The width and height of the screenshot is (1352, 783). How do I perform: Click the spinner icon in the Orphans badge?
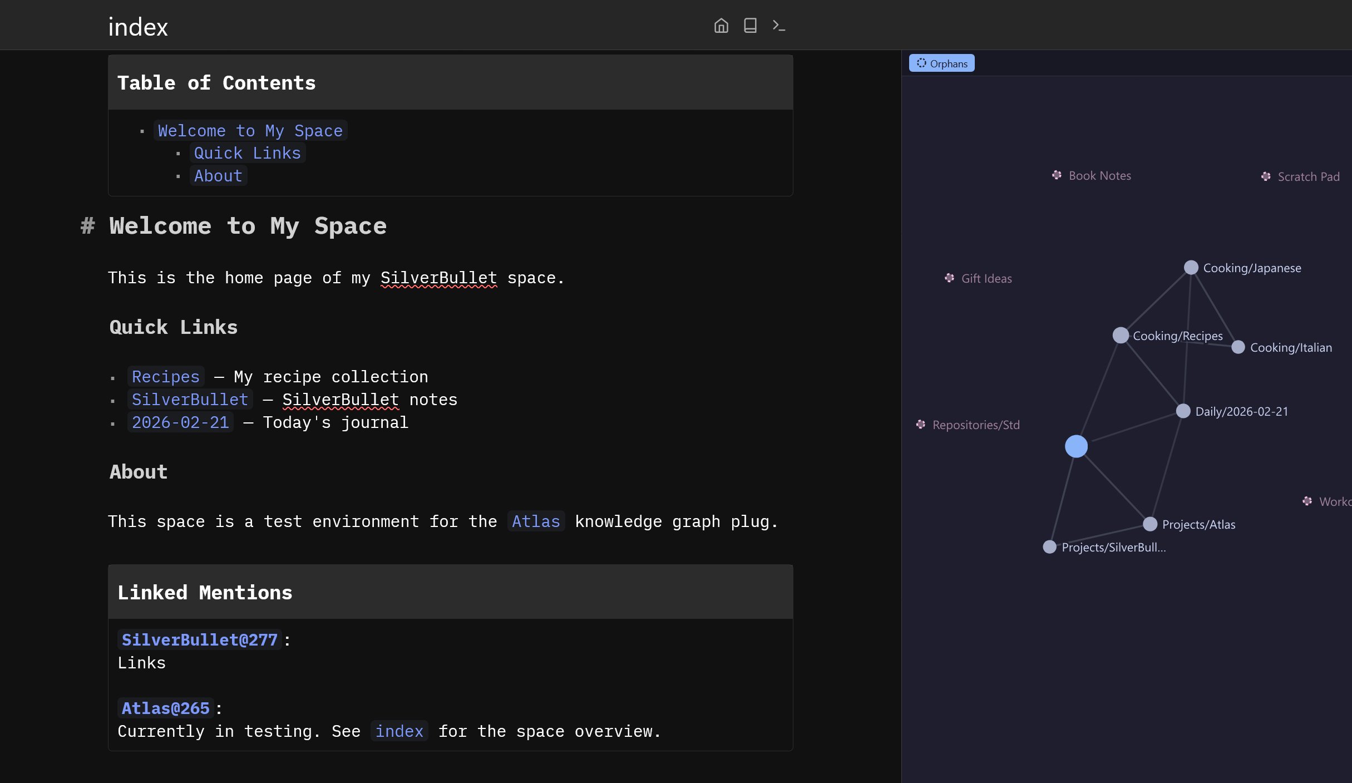click(922, 63)
